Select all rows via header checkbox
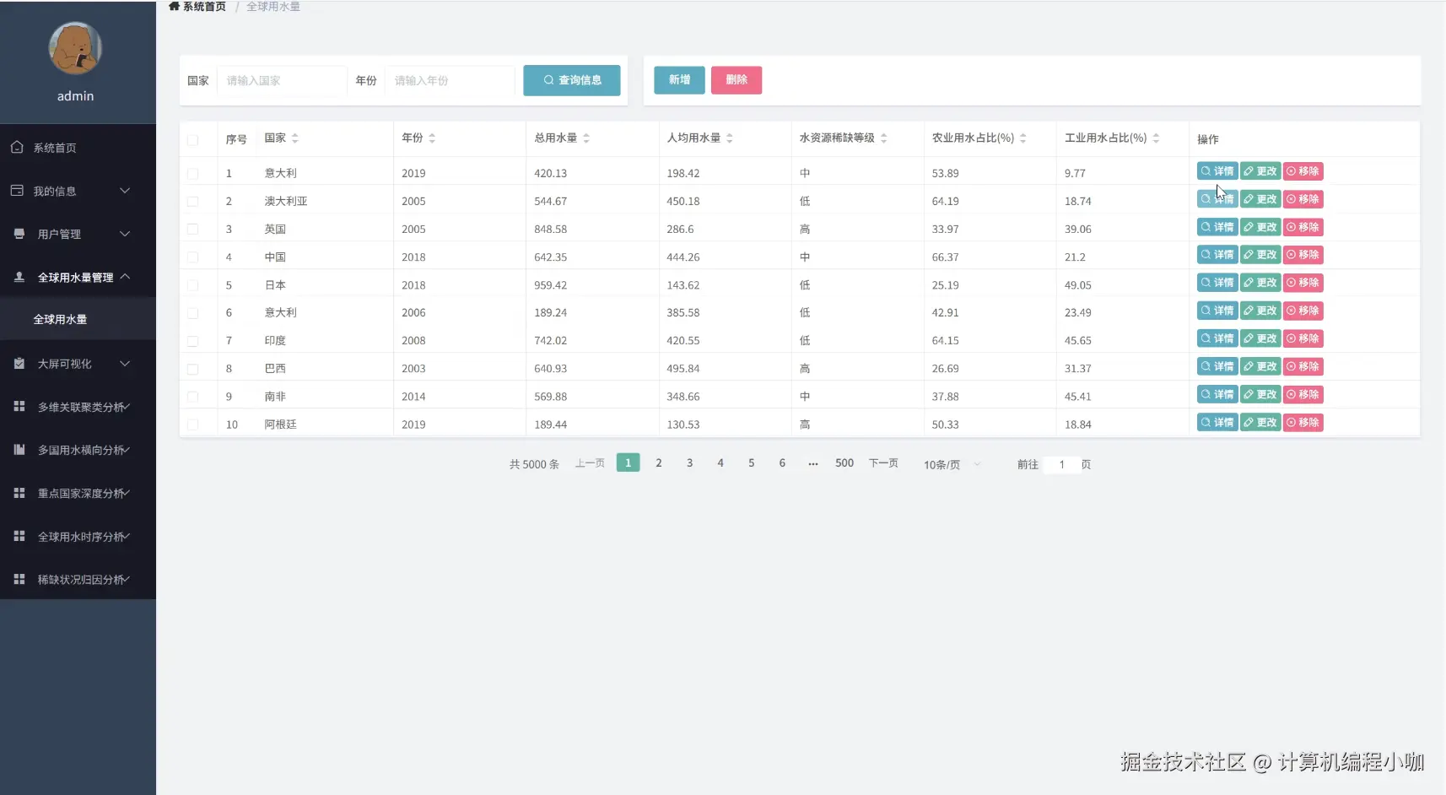1446x795 pixels. tap(193, 140)
